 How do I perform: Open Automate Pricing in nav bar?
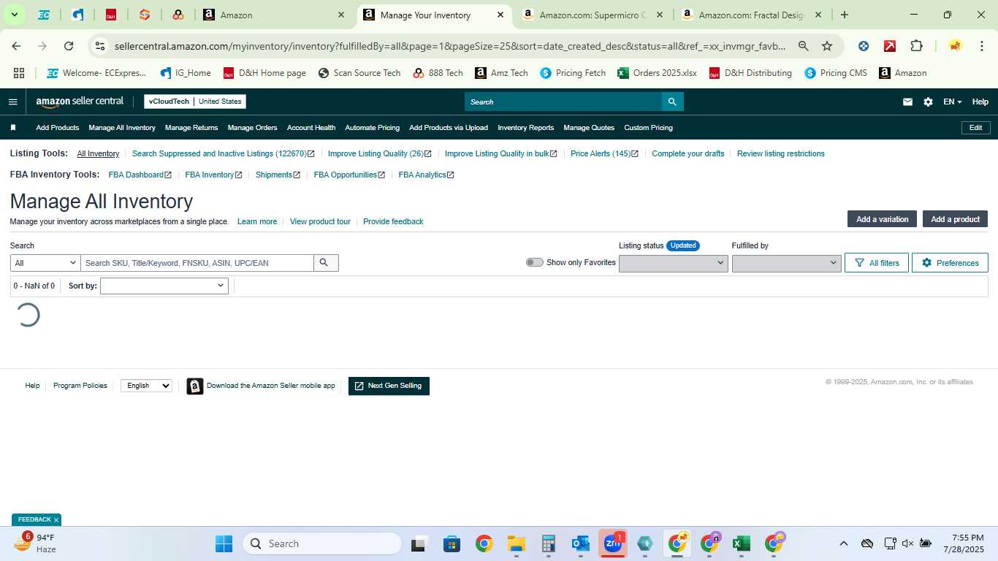click(x=372, y=128)
